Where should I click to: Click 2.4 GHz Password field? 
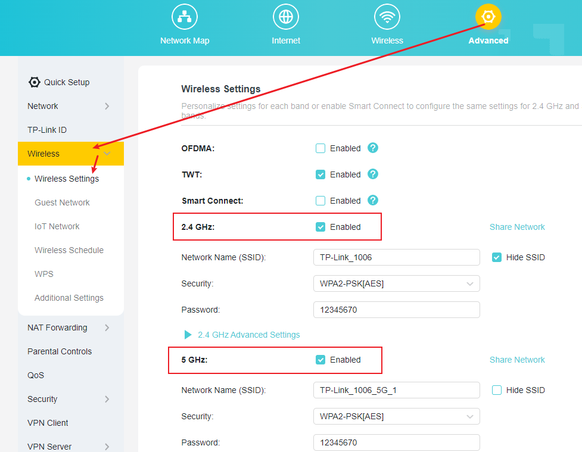[x=396, y=310]
